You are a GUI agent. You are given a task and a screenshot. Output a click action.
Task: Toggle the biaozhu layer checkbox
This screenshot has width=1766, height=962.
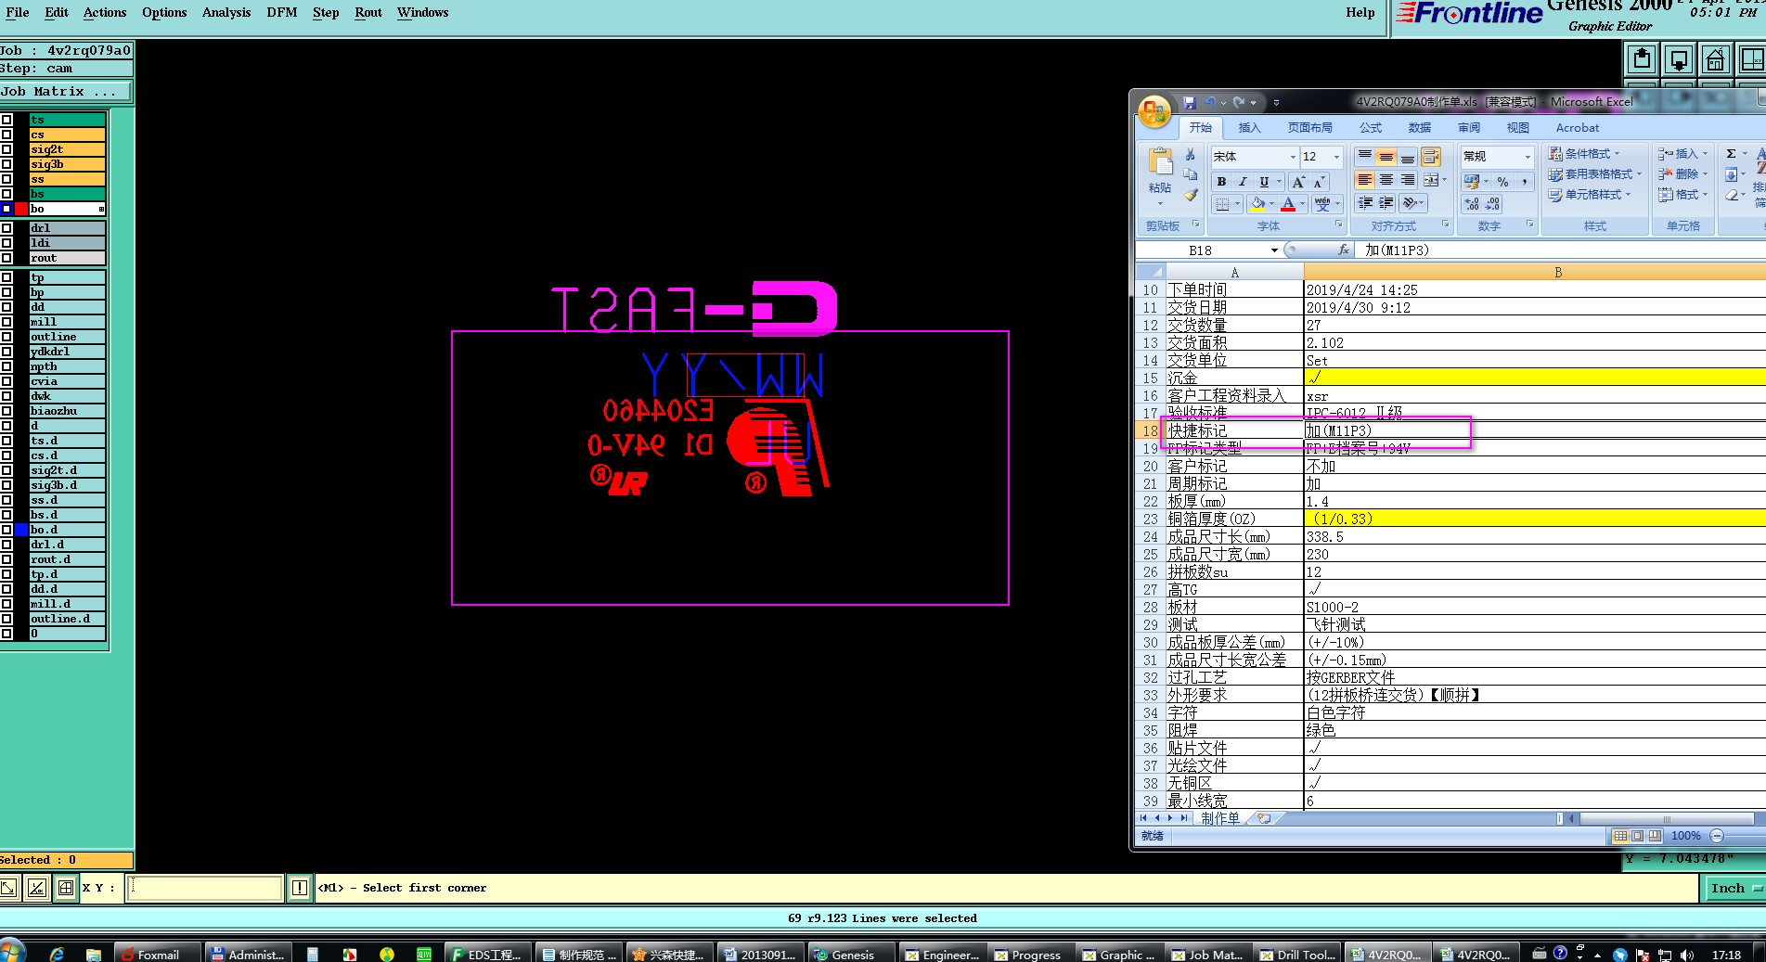click(x=6, y=411)
